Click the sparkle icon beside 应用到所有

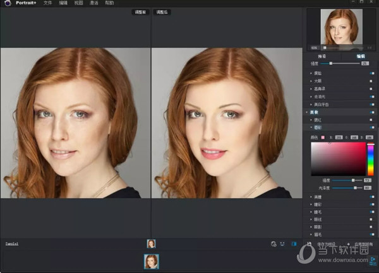(348, 244)
